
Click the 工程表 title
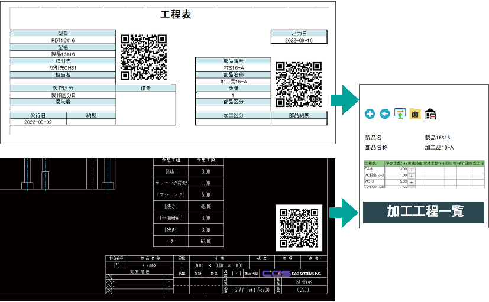pyautogui.click(x=176, y=14)
